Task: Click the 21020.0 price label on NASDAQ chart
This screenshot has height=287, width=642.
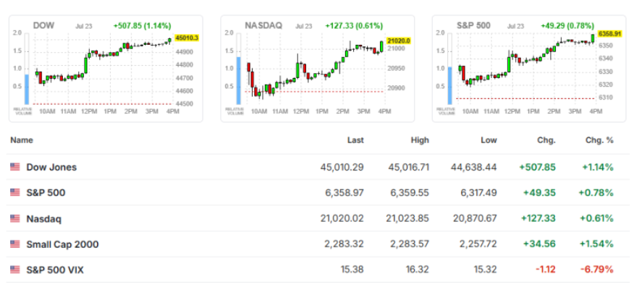Action: [398, 41]
